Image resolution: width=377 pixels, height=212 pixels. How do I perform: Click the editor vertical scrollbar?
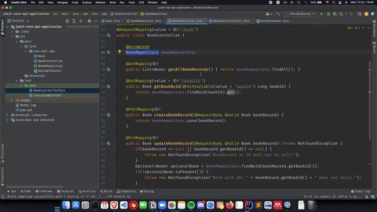[x=370, y=100]
